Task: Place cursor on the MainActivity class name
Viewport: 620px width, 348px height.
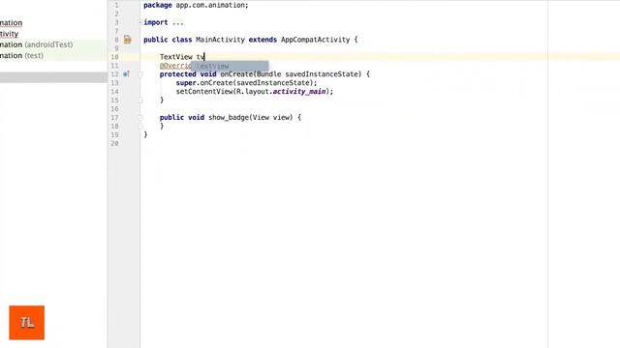Action: click(x=220, y=40)
